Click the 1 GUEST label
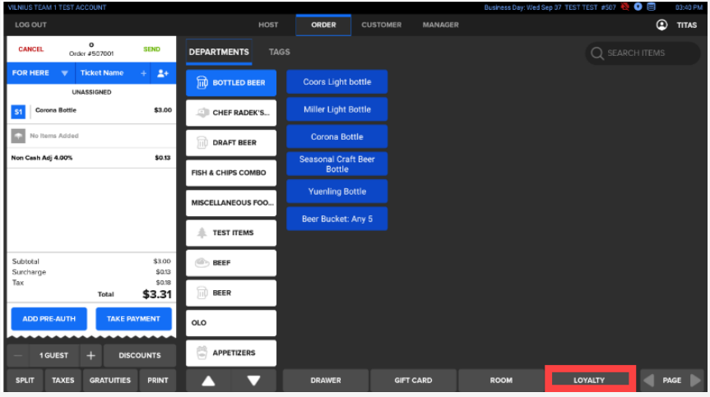 tap(53, 355)
